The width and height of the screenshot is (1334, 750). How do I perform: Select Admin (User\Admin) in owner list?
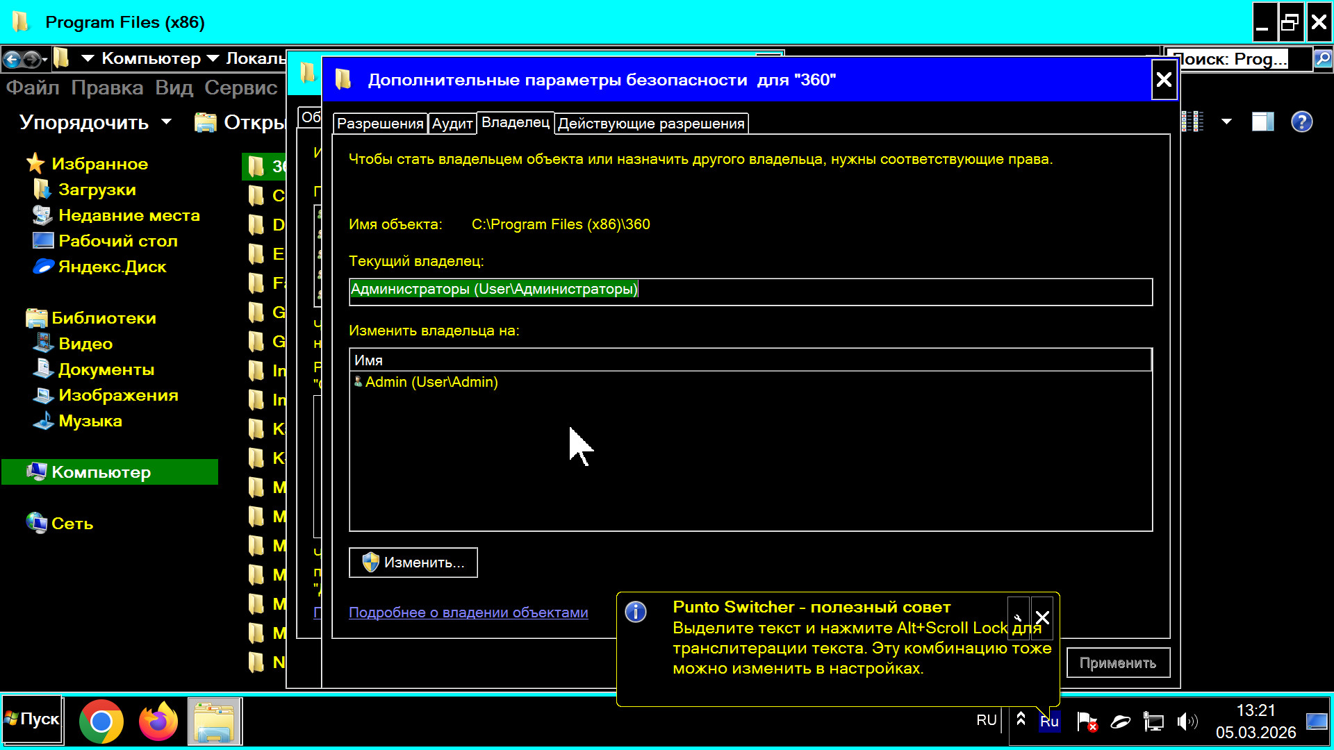[431, 382]
